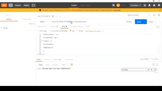Click the Download link in banner
162x91 pixels.
pos(117,10)
